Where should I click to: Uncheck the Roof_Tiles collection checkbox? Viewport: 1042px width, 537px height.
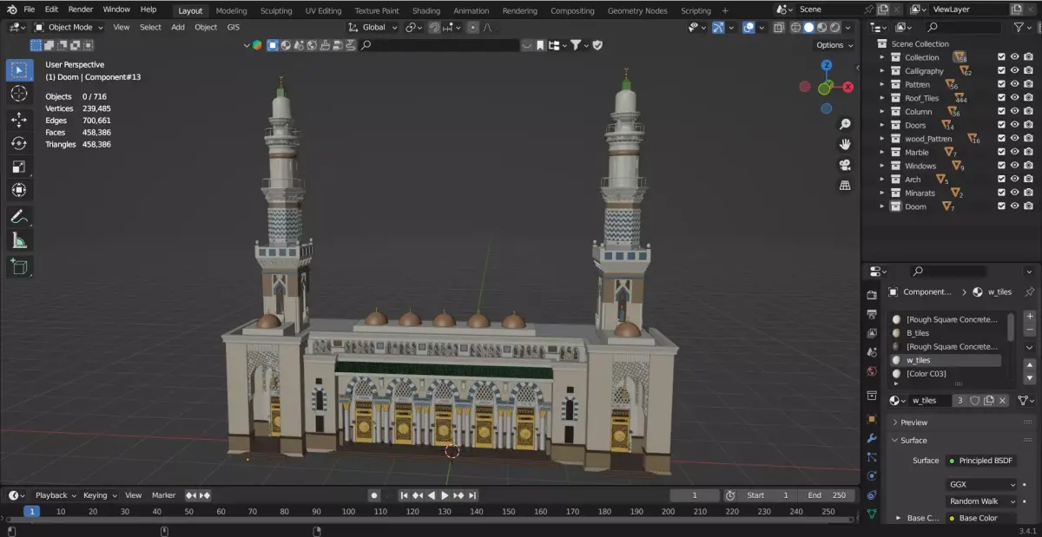click(x=1001, y=98)
